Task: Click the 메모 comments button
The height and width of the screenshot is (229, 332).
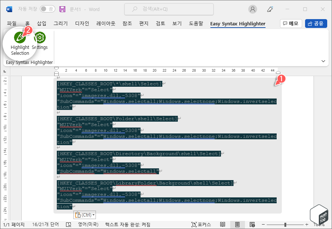Action: click(291, 24)
